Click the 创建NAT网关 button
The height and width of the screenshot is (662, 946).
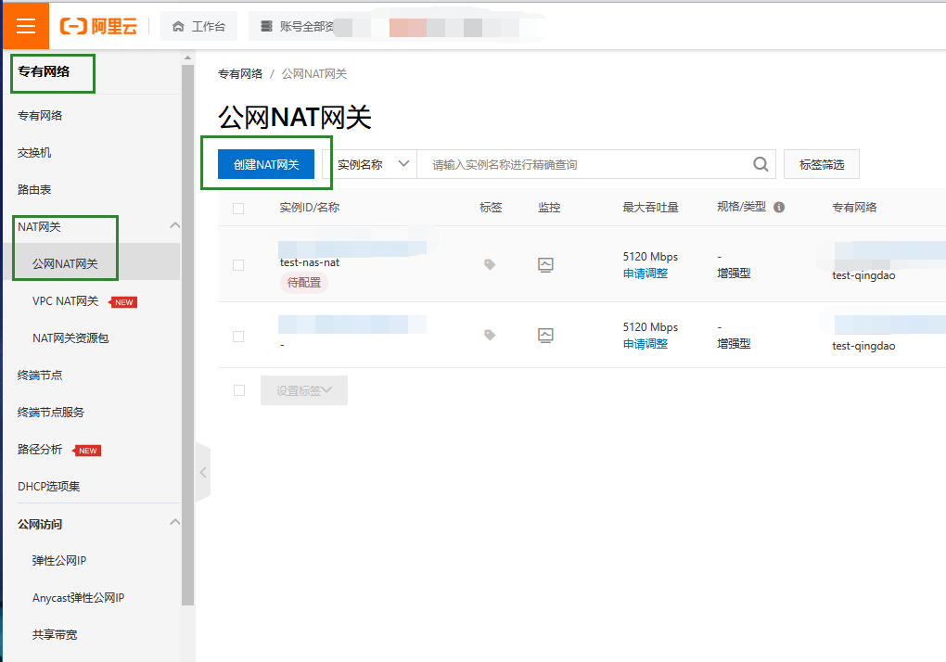tap(266, 164)
